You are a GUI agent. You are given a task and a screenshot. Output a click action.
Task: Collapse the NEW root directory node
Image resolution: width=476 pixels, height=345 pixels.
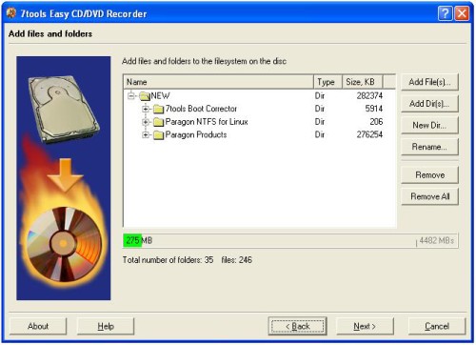tap(131, 95)
